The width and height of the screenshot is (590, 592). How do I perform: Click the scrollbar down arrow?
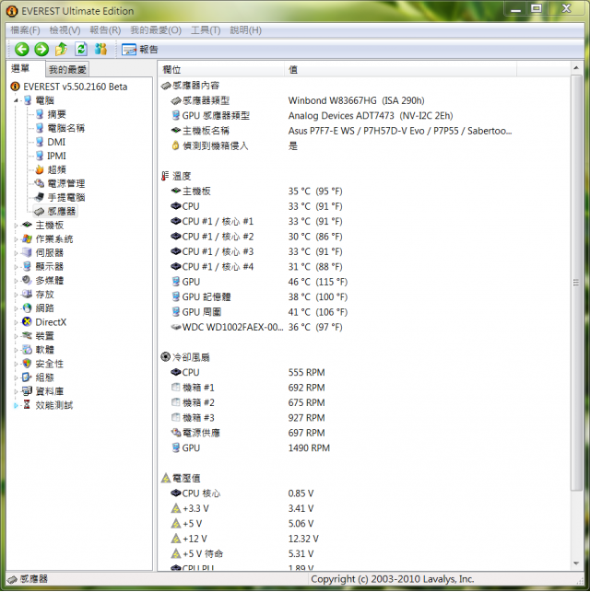[x=576, y=563]
